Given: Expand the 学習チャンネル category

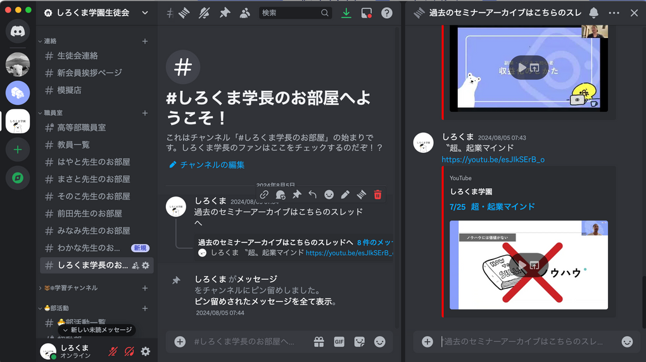Looking at the screenshot, I should [x=70, y=288].
